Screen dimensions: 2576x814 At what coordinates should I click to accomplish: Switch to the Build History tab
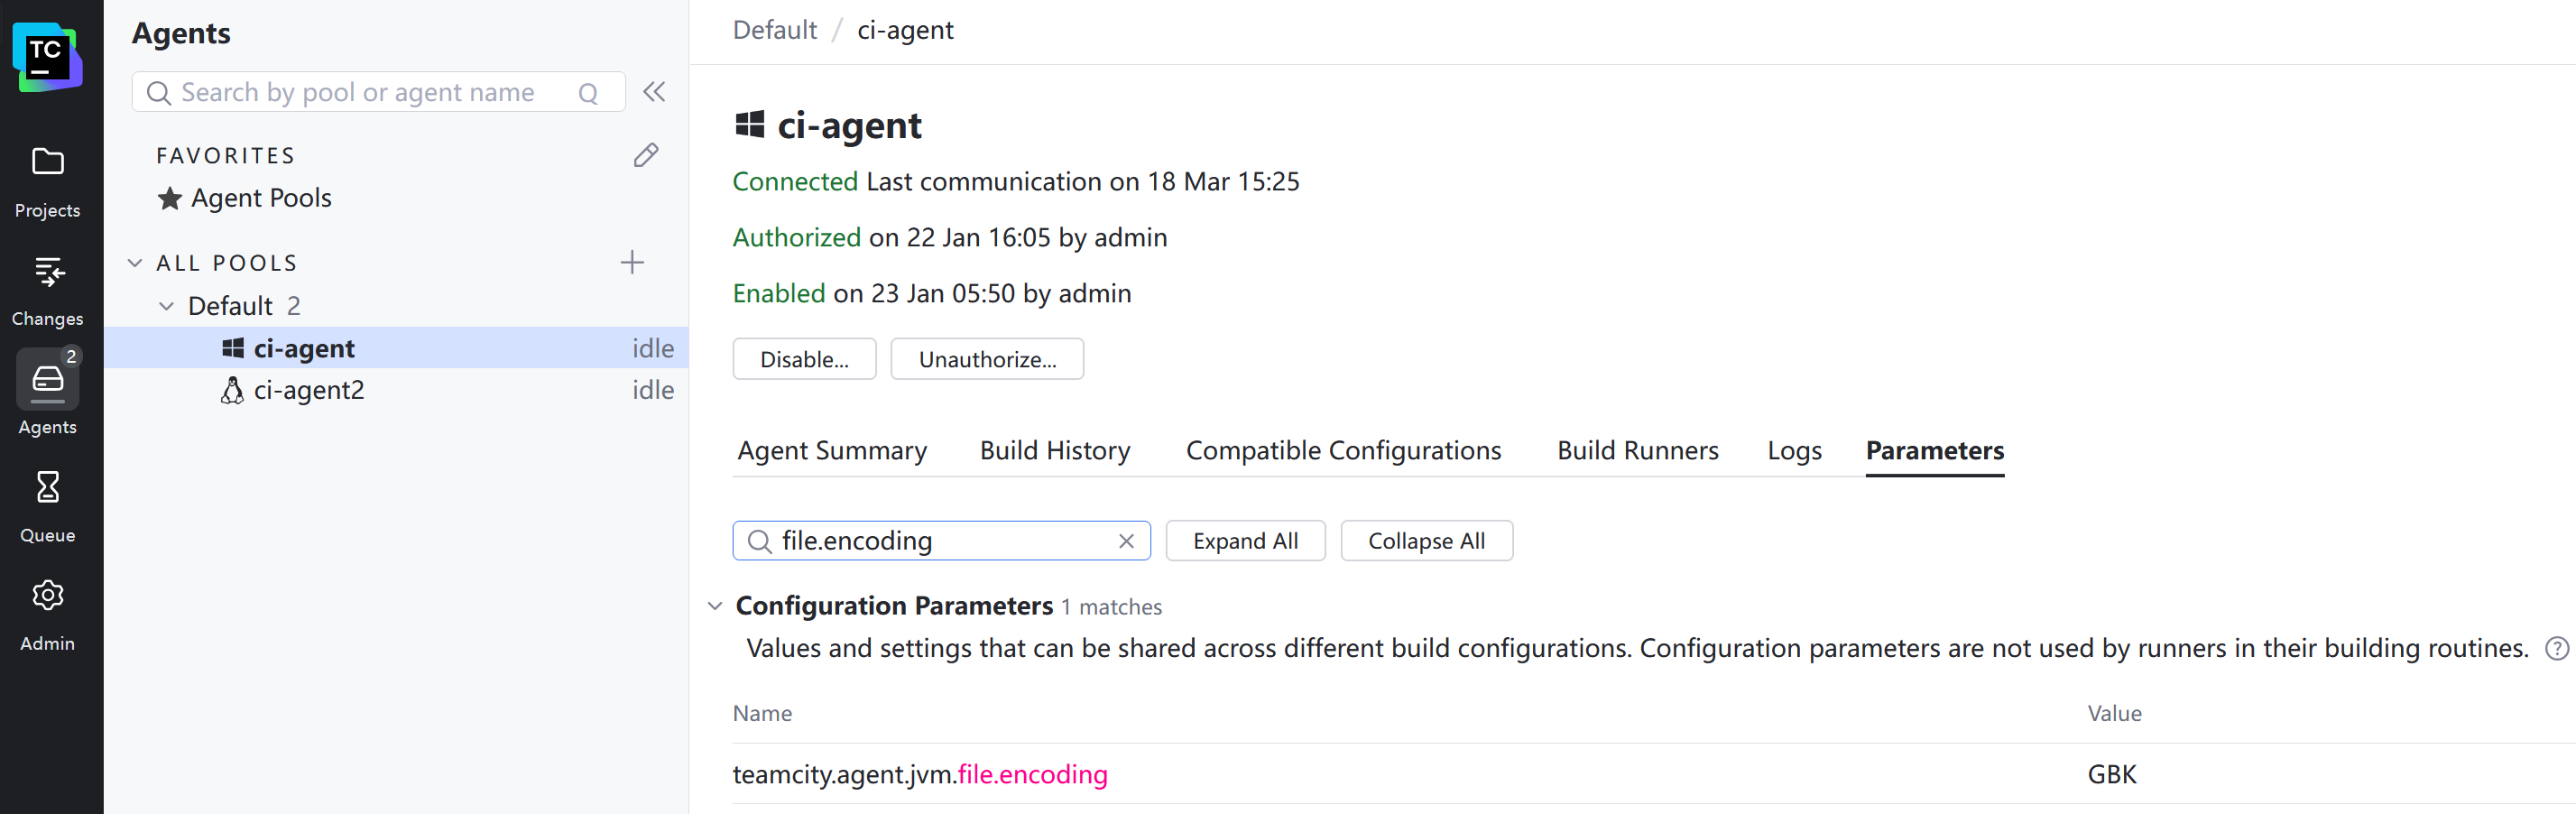tap(1055, 451)
